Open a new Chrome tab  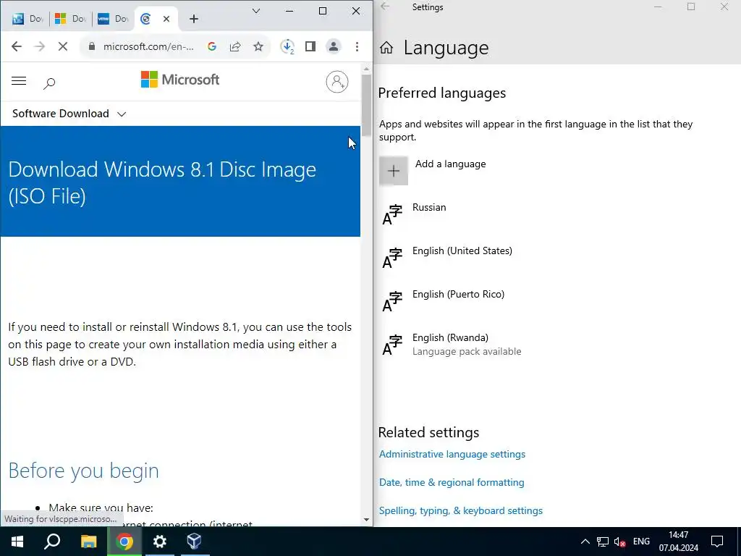pyautogui.click(x=194, y=19)
